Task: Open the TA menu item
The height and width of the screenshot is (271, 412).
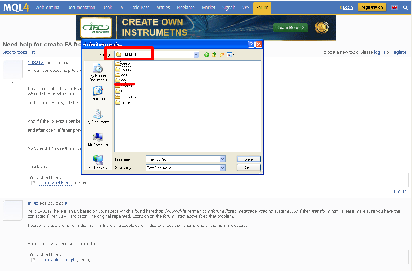Action: (x=121, y=7)
